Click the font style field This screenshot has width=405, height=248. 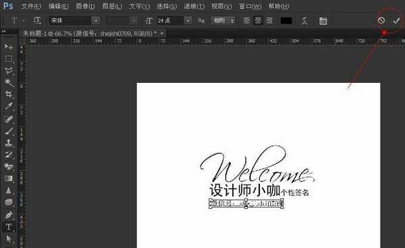117,20
